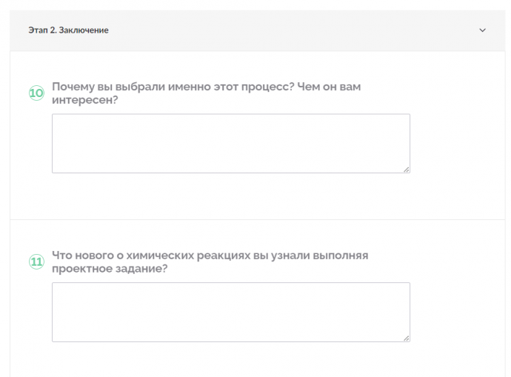This screenshot has height=377, width=511.
Task: Click the word интересен? in question 10
Action: click(x=84, y=100)
